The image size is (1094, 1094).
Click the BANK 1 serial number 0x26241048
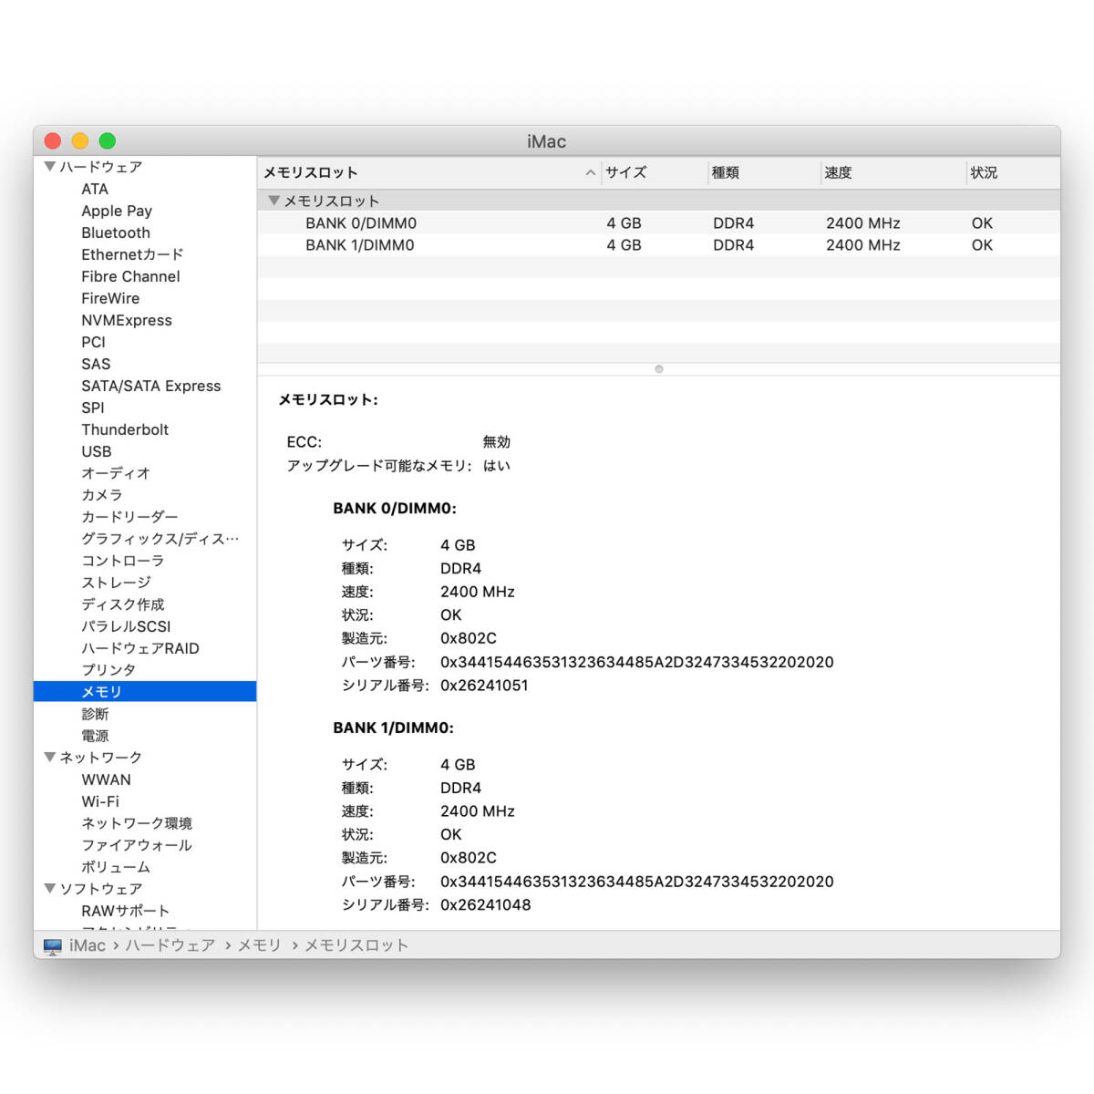[x=485, y=905]
